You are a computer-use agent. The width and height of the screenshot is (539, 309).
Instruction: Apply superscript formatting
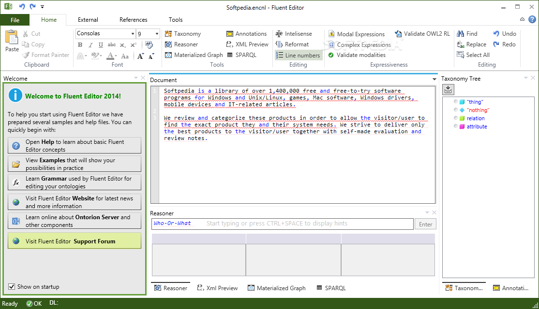click(x=134, y=44)
